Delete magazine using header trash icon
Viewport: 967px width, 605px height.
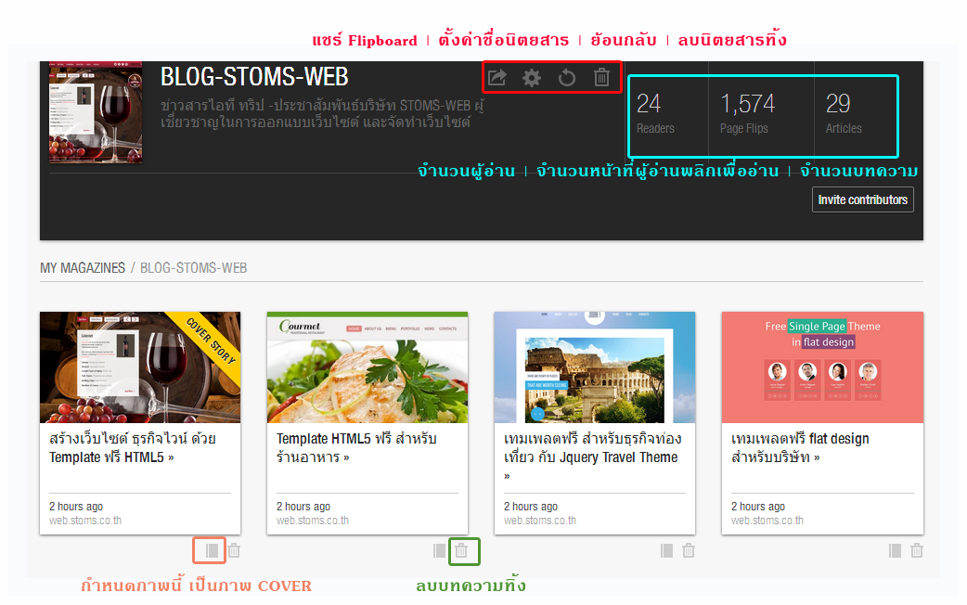(601, 78)
